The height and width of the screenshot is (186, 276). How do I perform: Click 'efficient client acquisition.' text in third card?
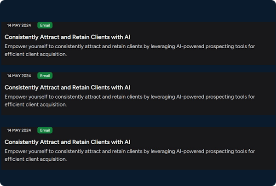(36, 159)
